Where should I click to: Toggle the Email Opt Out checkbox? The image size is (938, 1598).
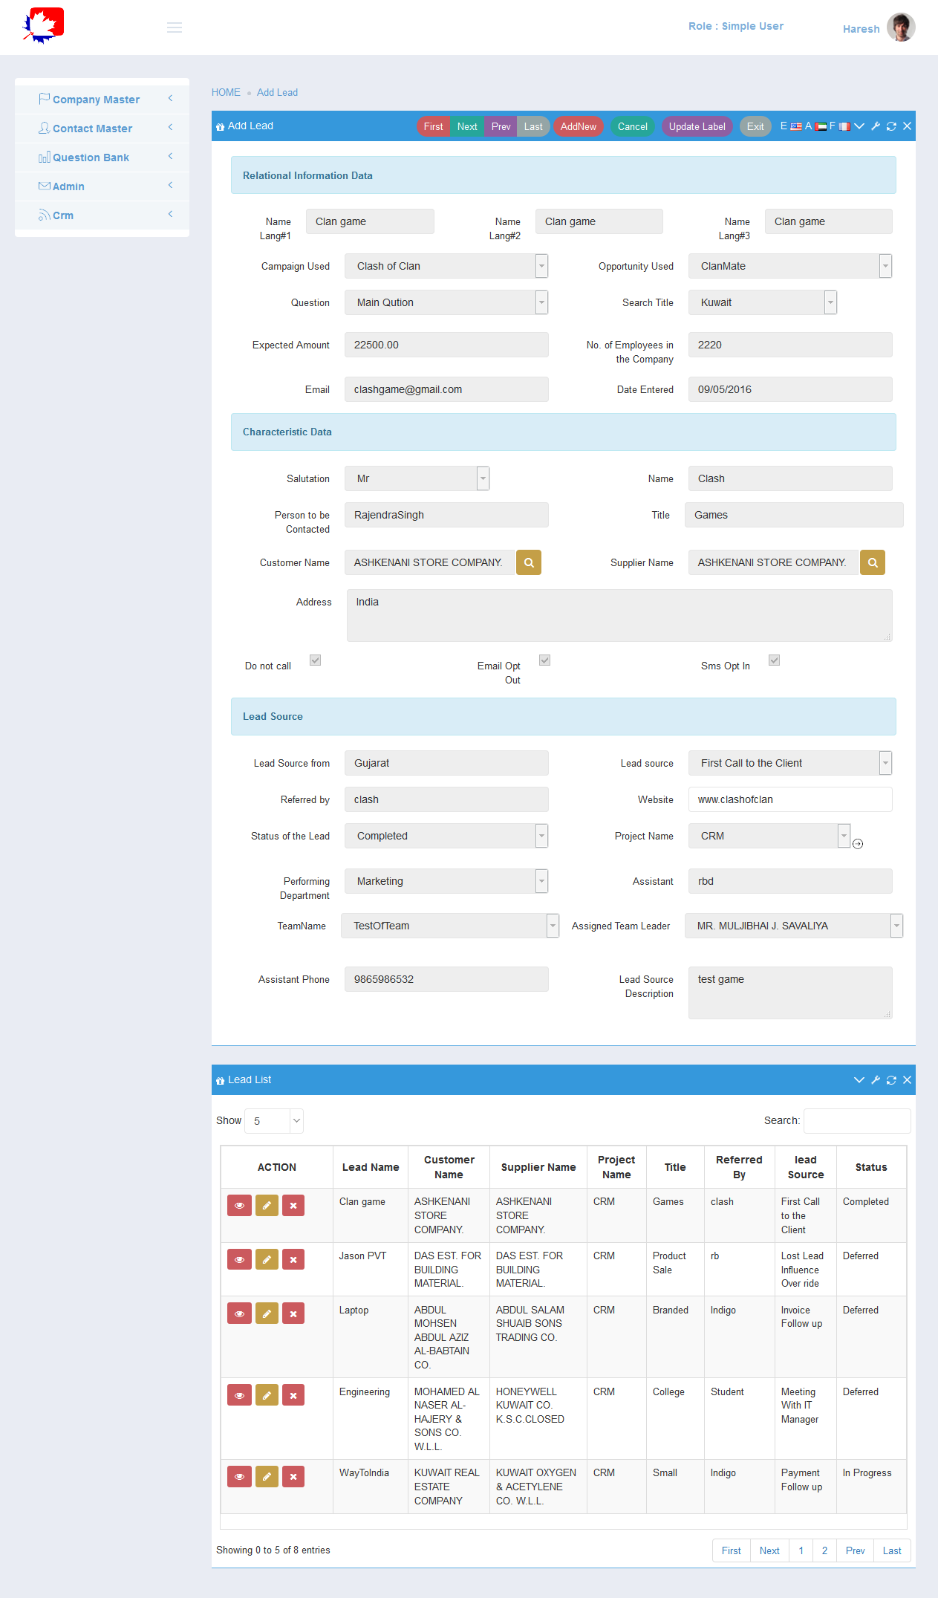click(544, 660)
